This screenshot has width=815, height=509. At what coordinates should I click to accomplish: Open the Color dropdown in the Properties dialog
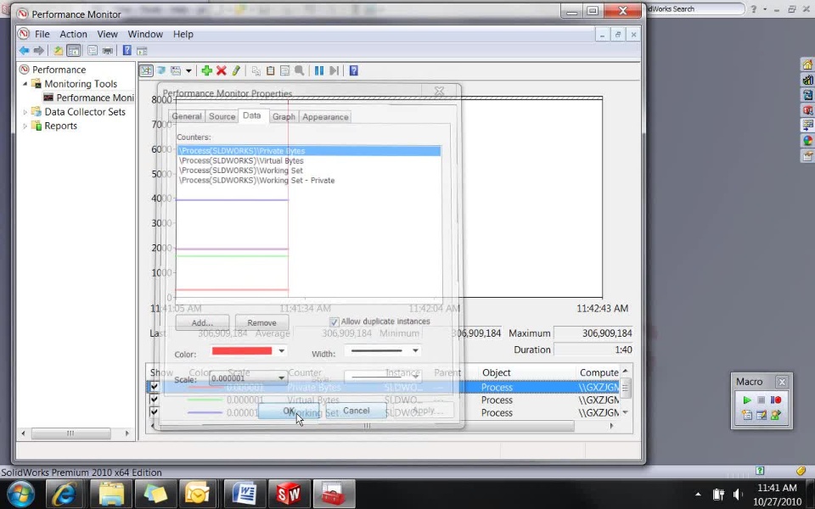[x=281, y=351]
